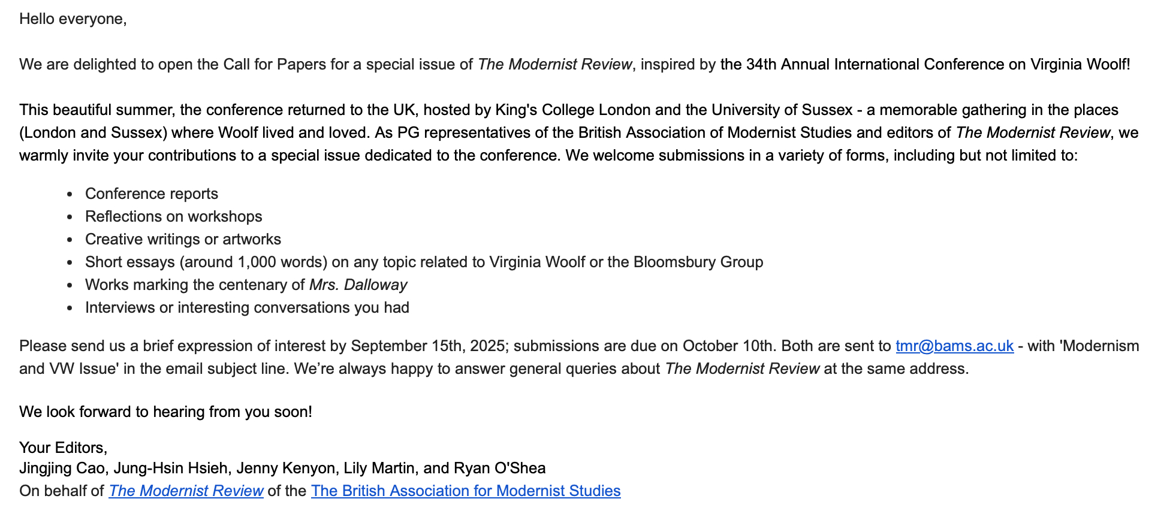Open The Modernist Review signature link
The height and width of the screenshot is (532, 1176).
[186, 491]
